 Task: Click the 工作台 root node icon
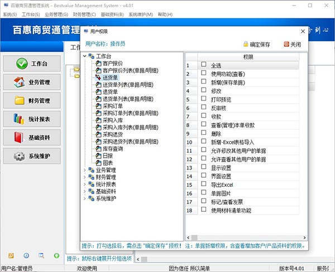point(92,56)
